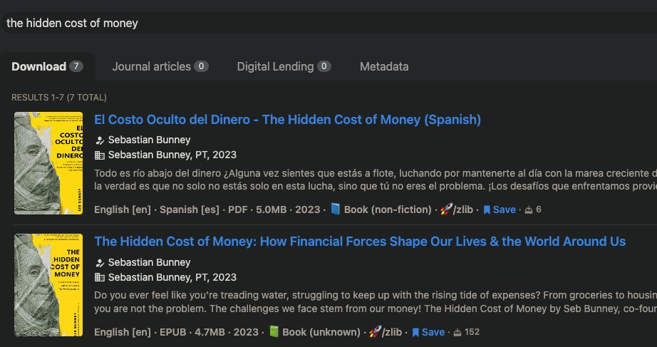This screenshot has height=347, width=657.
Task: Click the Spanish row's author name Sebastian Bunney
Action: click(149, 140)
